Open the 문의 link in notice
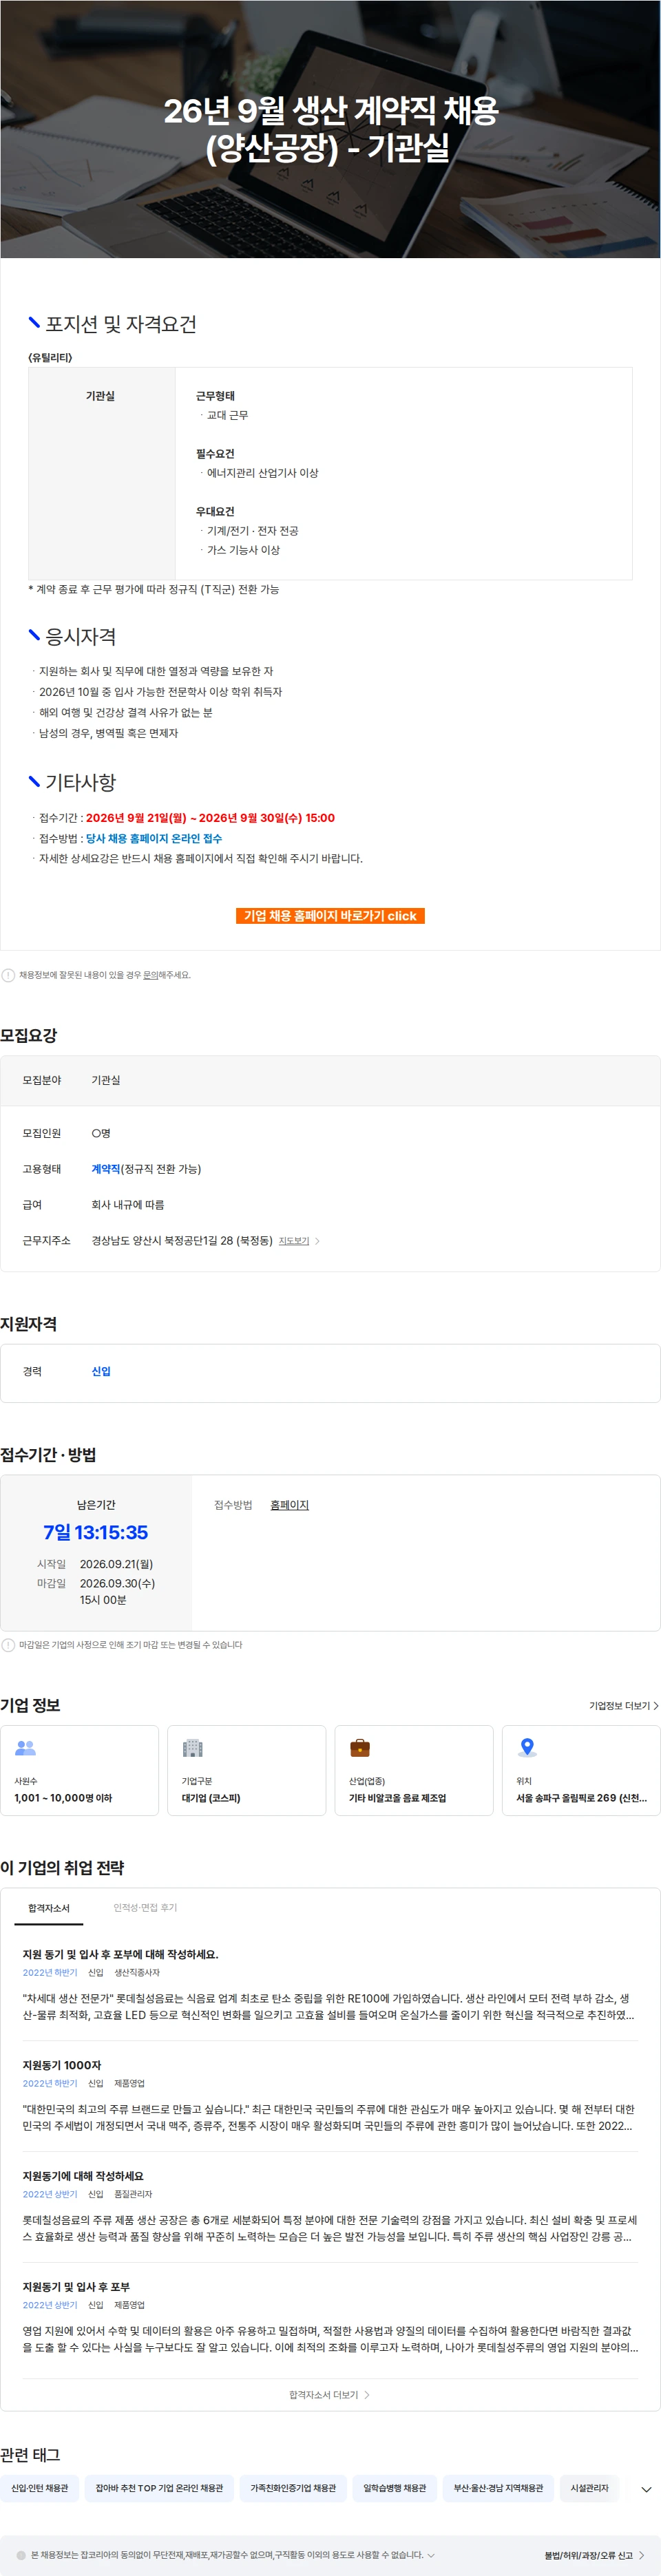This screenshot has width=661, height=2576. pyautogui.click(x=150, y=975)
